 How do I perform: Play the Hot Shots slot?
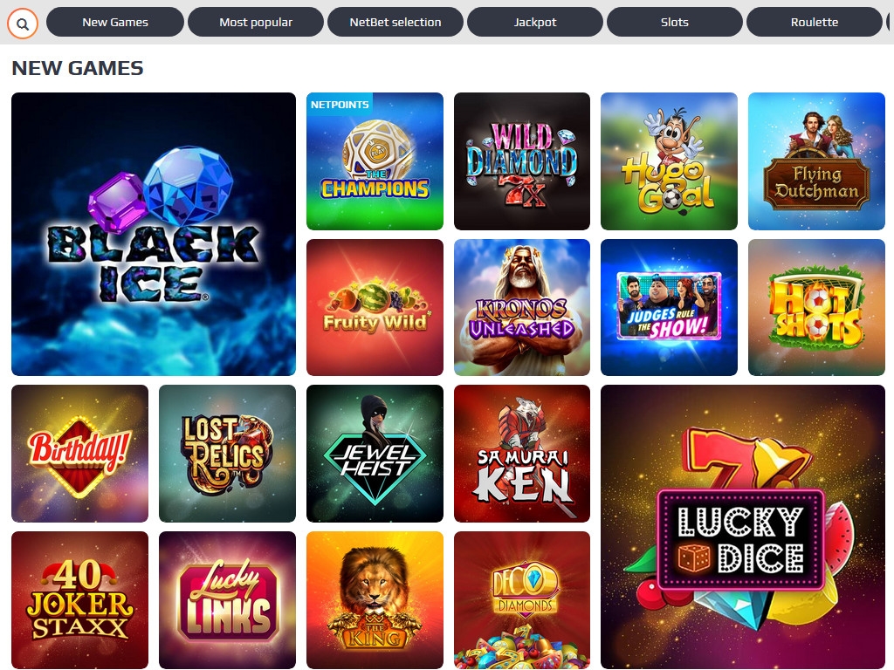pyautogui.click(x=816, y=308)
